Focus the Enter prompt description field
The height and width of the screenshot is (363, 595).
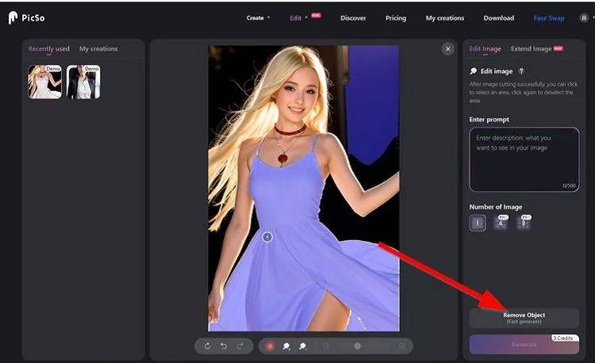click(x=524, y=159)
